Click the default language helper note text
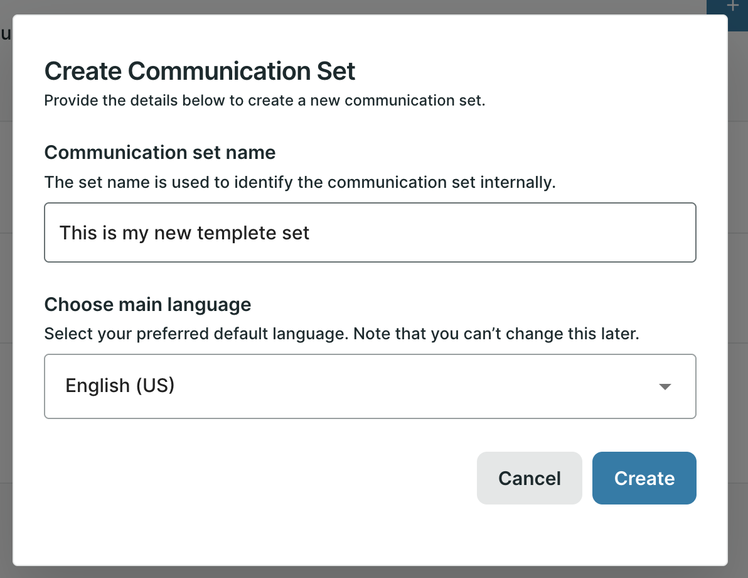The image size is (748, 578). click(341, 334)
